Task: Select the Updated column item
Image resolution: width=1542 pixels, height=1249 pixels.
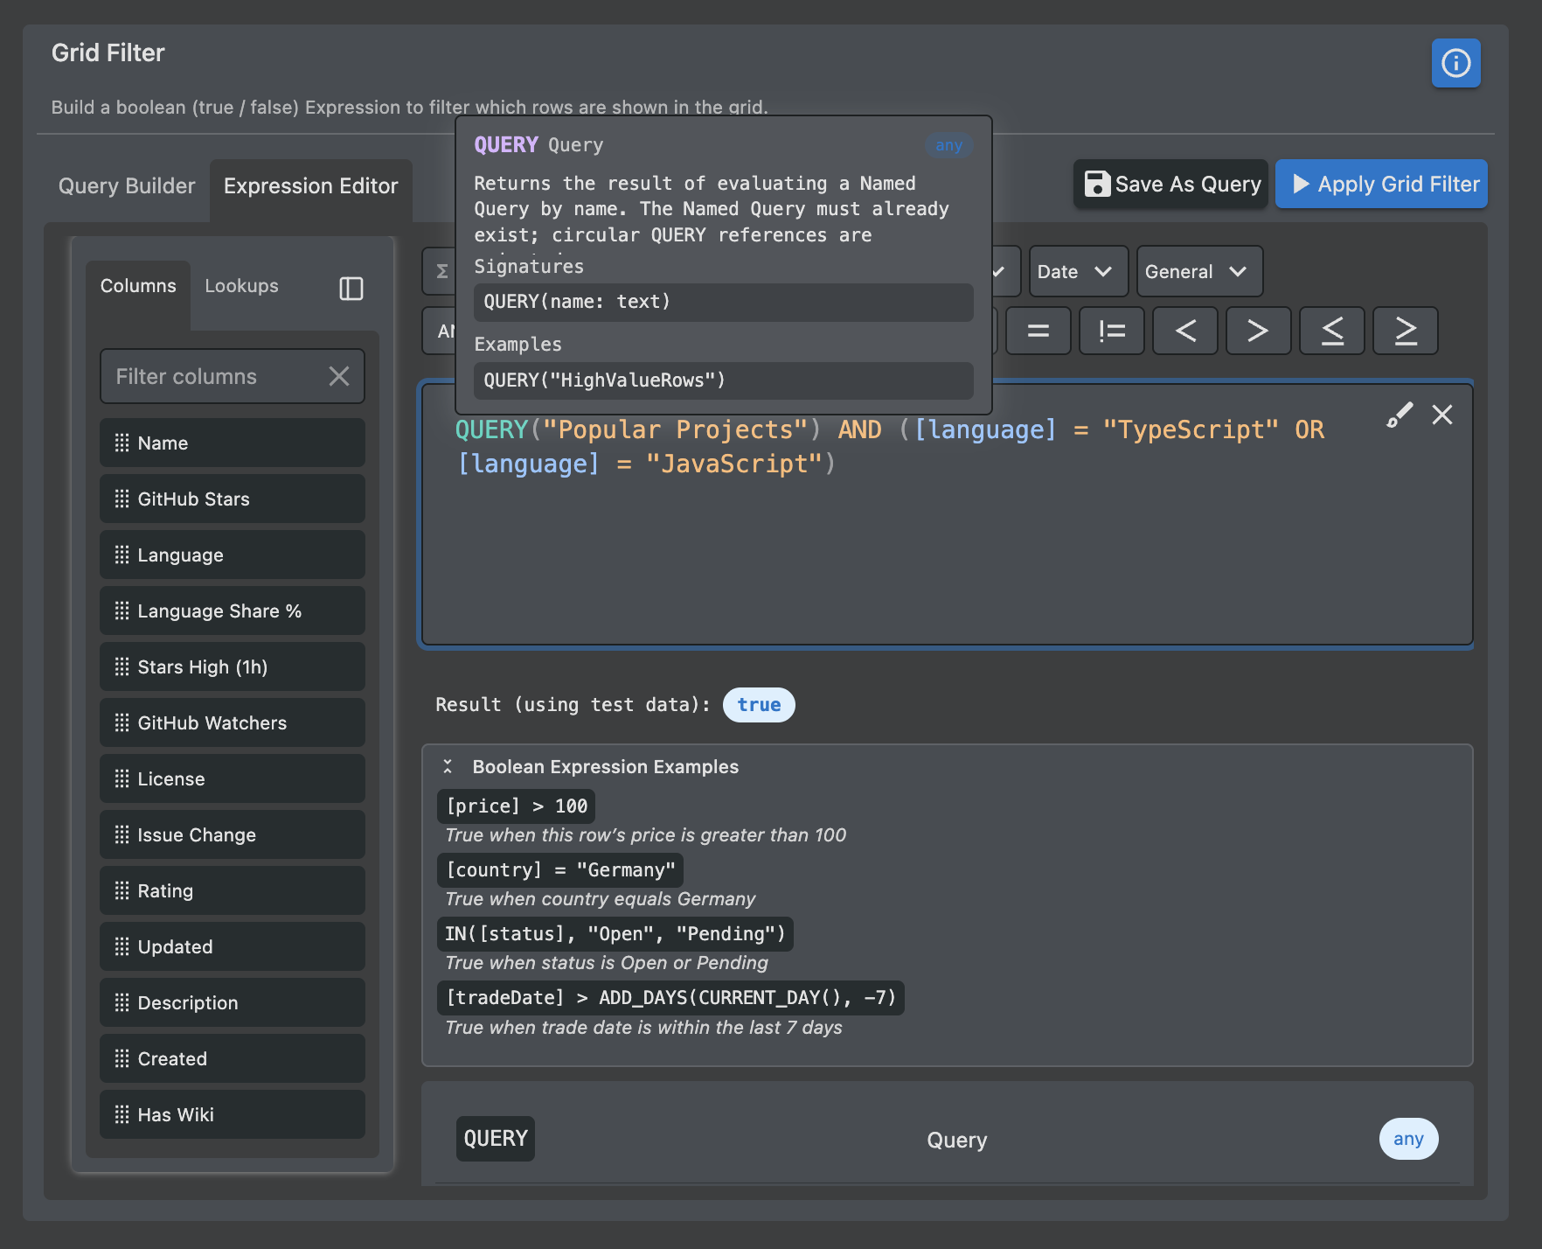Action: pyautogui.click(x=233, y=946)
